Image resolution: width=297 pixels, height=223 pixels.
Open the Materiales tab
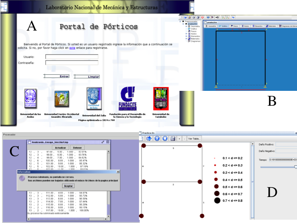point(271,26)
